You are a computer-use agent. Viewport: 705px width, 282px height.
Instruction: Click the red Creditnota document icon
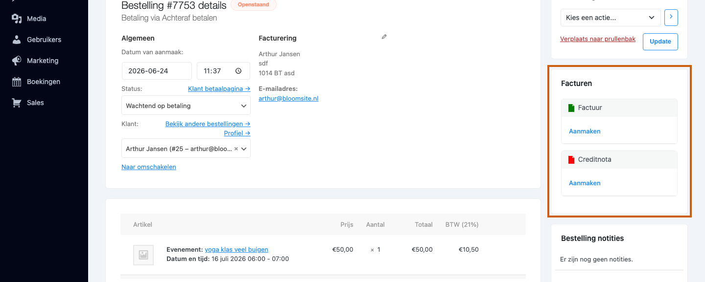pos(571,159)
